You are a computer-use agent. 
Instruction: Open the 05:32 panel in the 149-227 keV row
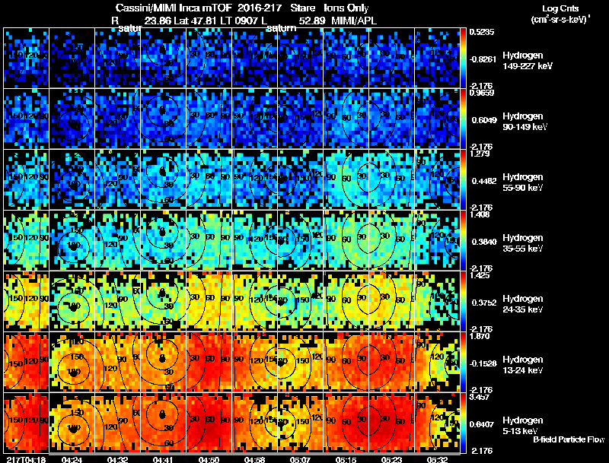point(437,58)
